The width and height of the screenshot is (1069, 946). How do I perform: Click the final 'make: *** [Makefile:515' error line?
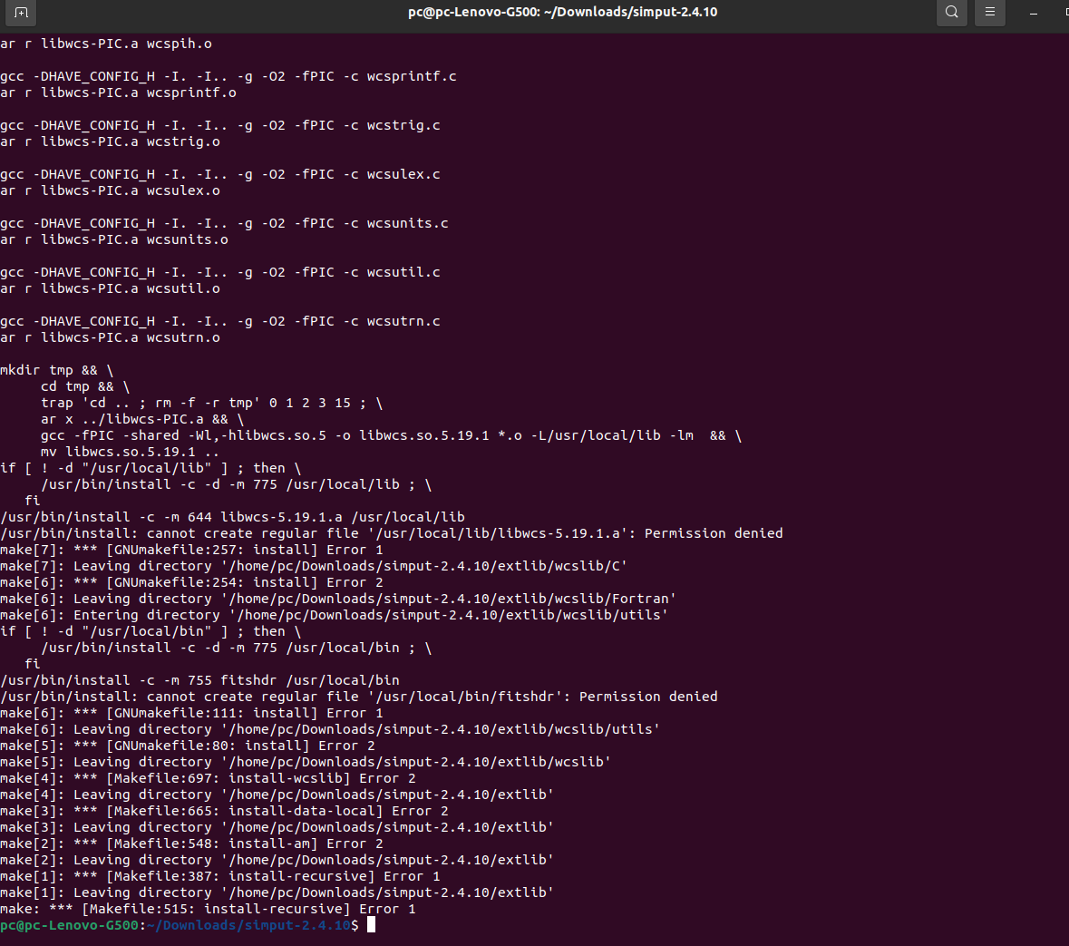(208, 909)
